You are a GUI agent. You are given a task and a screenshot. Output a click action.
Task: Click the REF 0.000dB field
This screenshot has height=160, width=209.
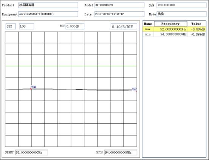click(x=75, y=26)
